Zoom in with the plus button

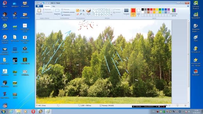tap(185, 105)
